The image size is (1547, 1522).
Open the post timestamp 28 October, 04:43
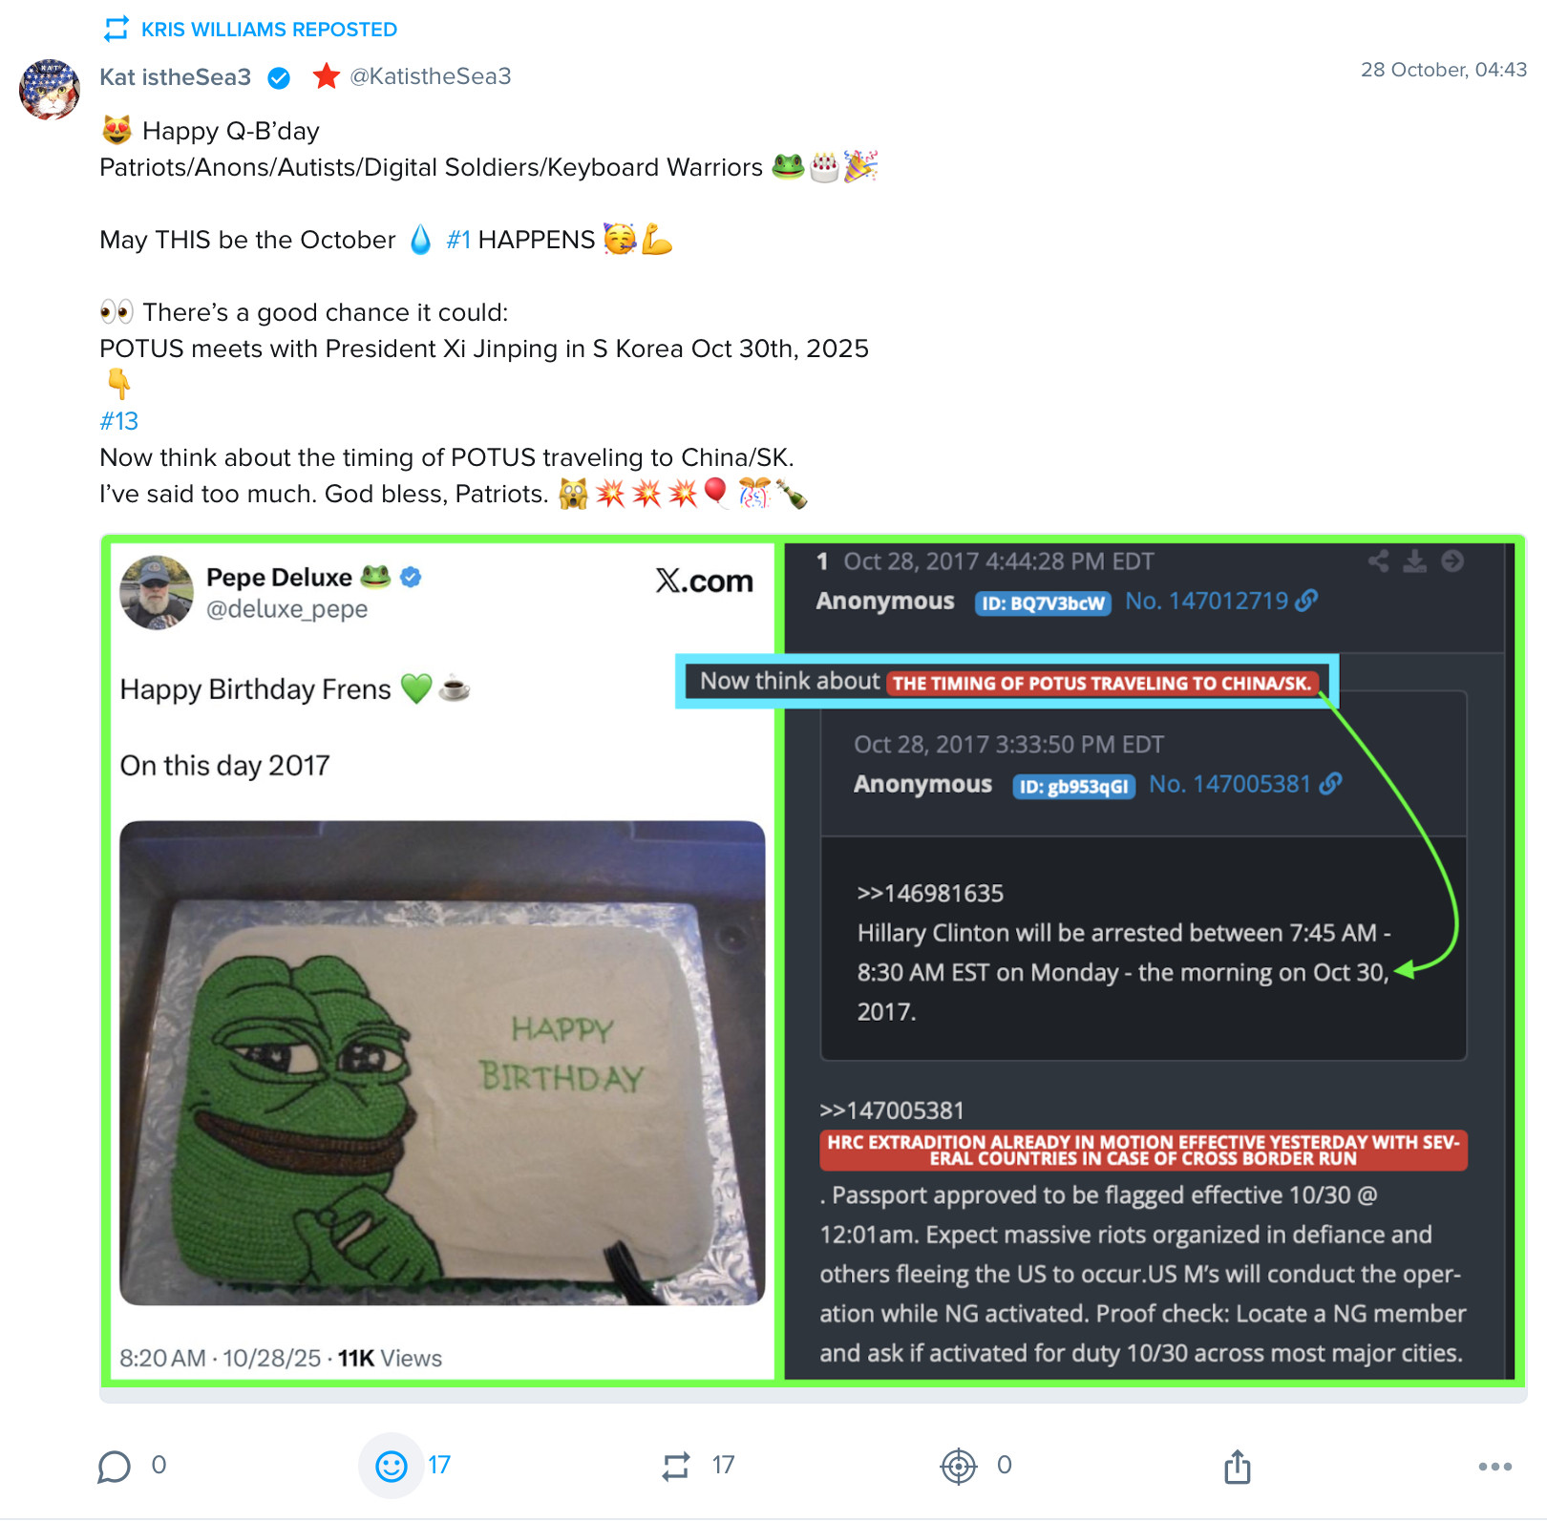1444,70
